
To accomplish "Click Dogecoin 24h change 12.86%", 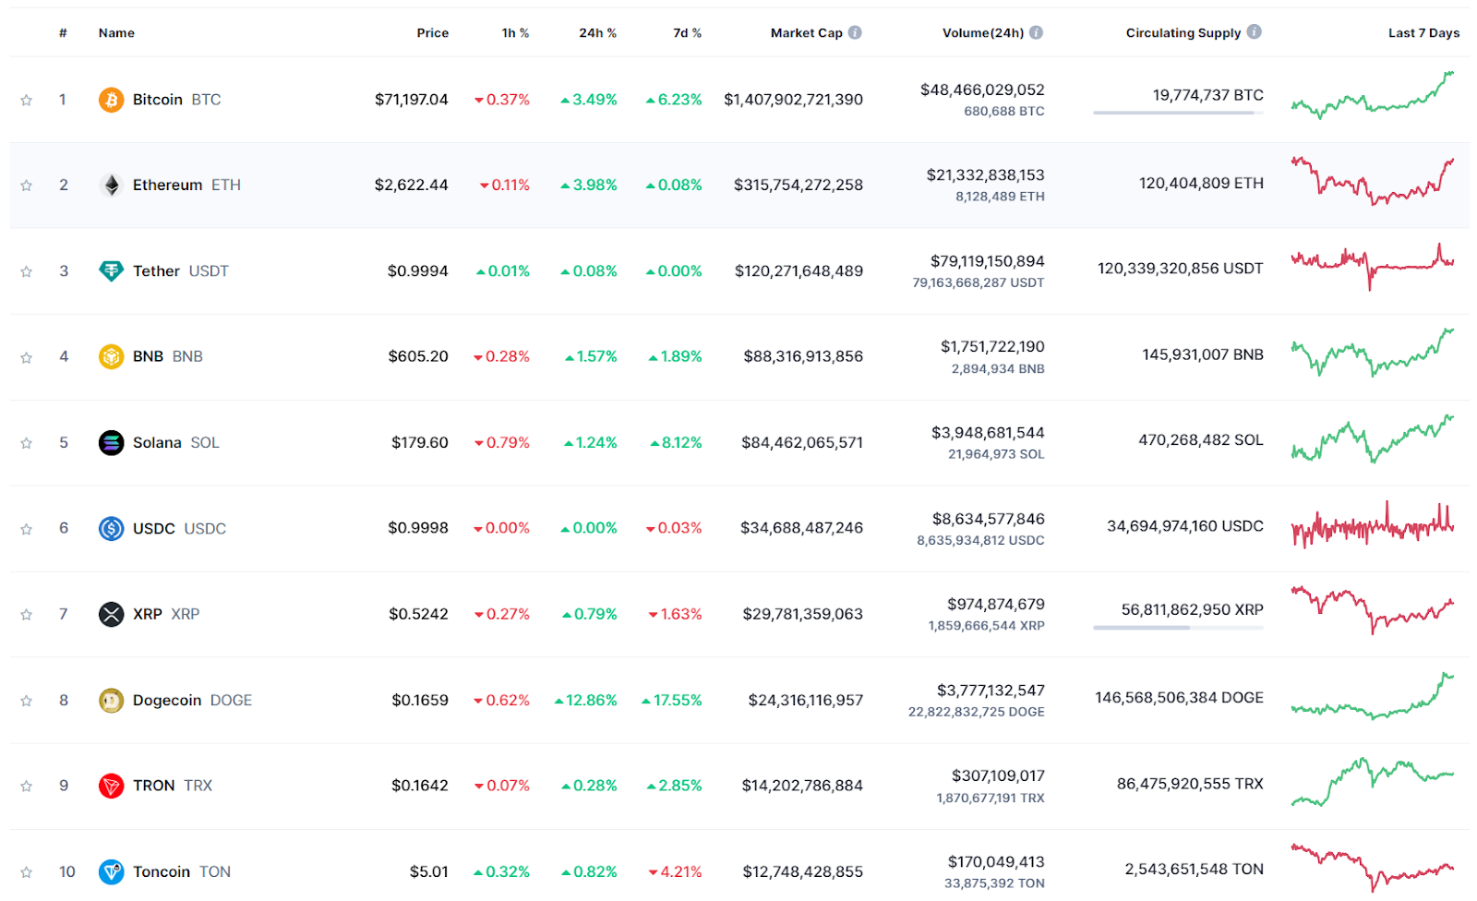I will tap(585, 701).
